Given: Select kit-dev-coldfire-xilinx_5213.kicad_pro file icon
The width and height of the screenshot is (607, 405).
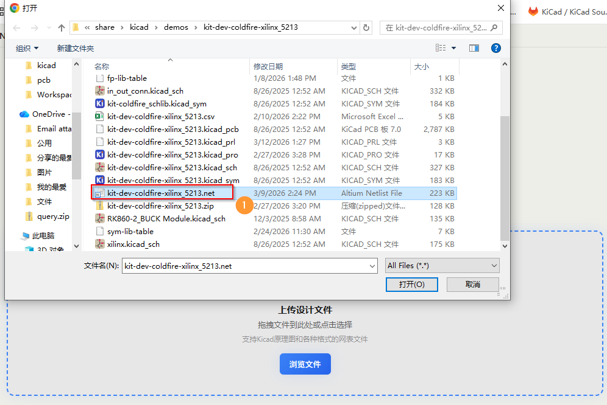Looking at the screenshot, I should [x=101, y=155].
